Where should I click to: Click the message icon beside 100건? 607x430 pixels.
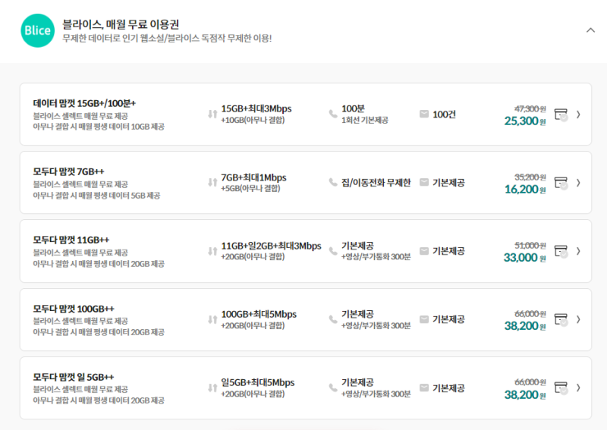tap(424, 115)
